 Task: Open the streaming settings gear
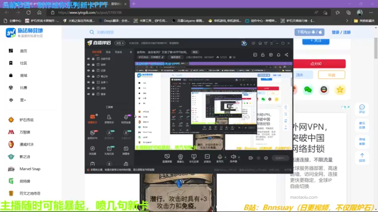pos(266,158)
